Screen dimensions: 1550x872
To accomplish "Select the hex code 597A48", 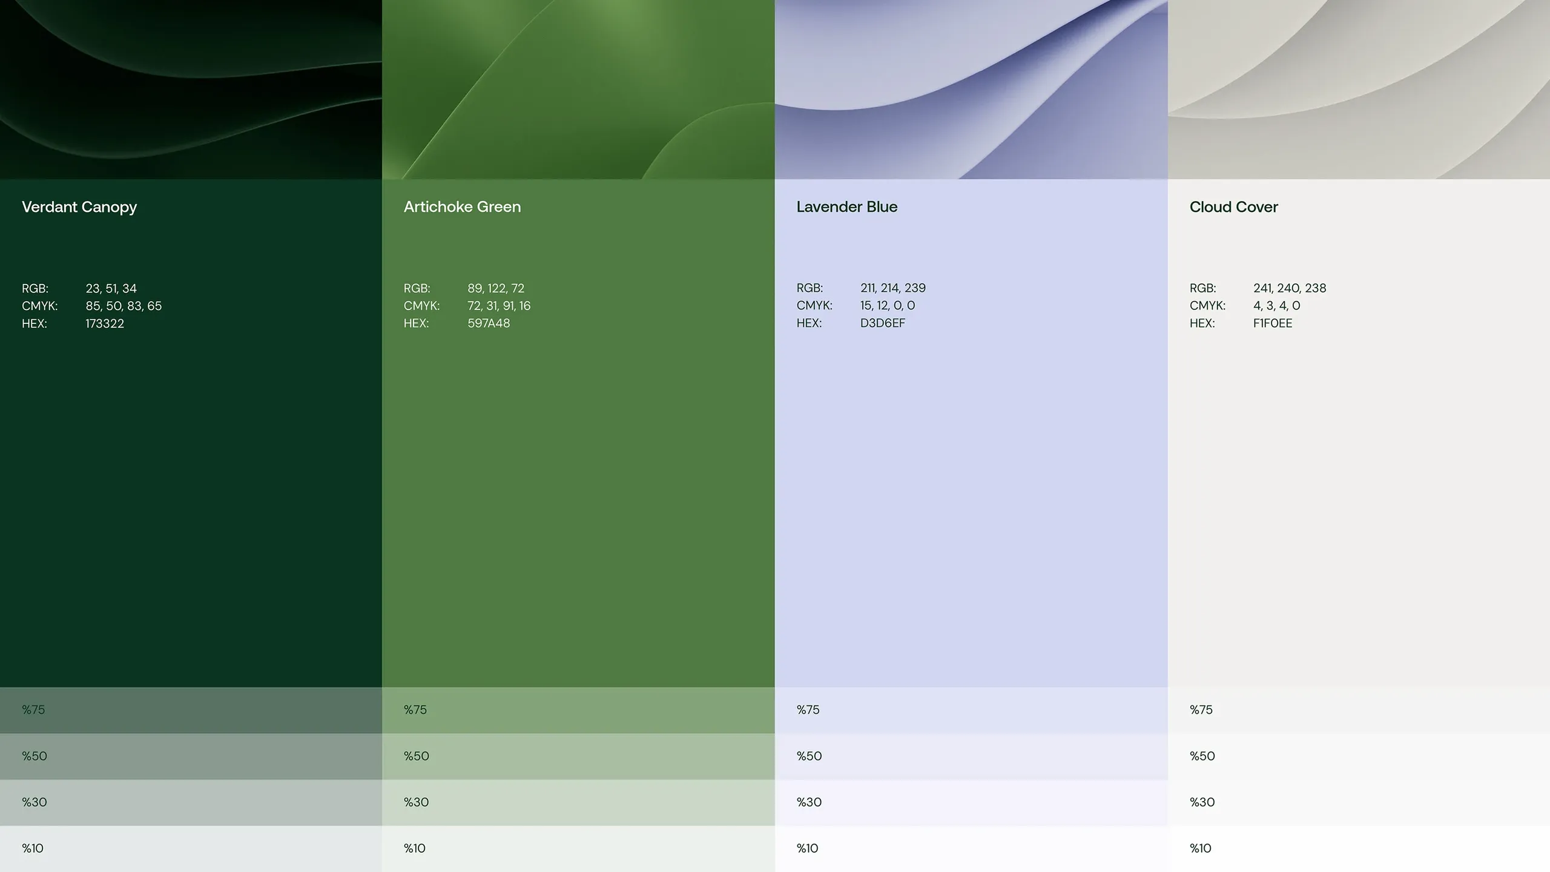I will (489, 323).
